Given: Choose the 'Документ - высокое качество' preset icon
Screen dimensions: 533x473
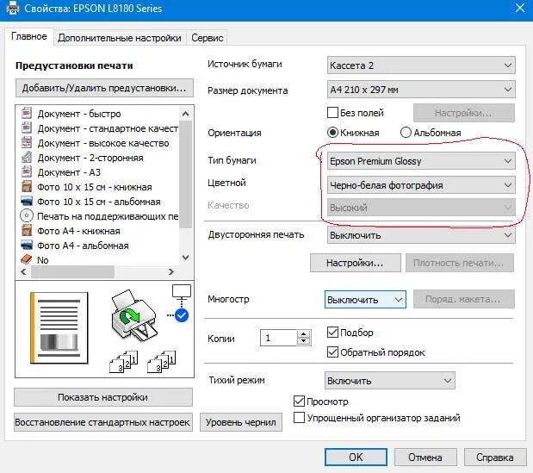Looking at the screenshot, I should pyautogui.click(x=27, y=142).
